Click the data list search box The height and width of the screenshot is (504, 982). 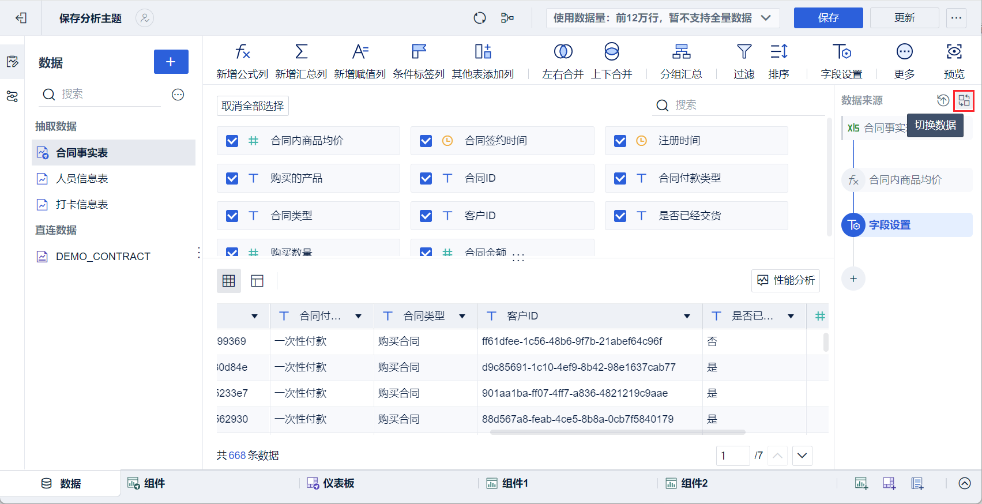pos(101,95)
